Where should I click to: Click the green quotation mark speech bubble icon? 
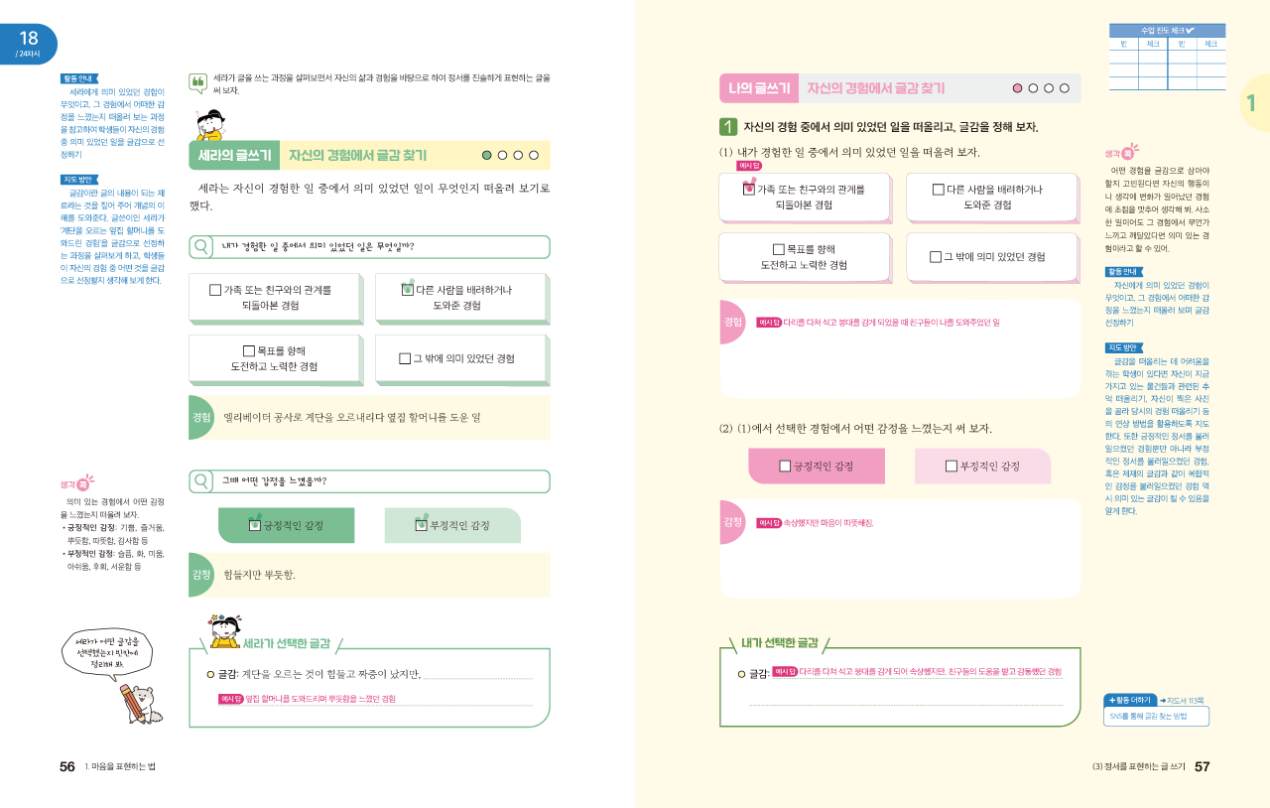[198, 82]
